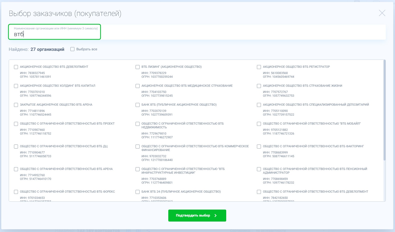
Task: Tick the 'Выбрать все' checkbox
Action: [72, 49]
